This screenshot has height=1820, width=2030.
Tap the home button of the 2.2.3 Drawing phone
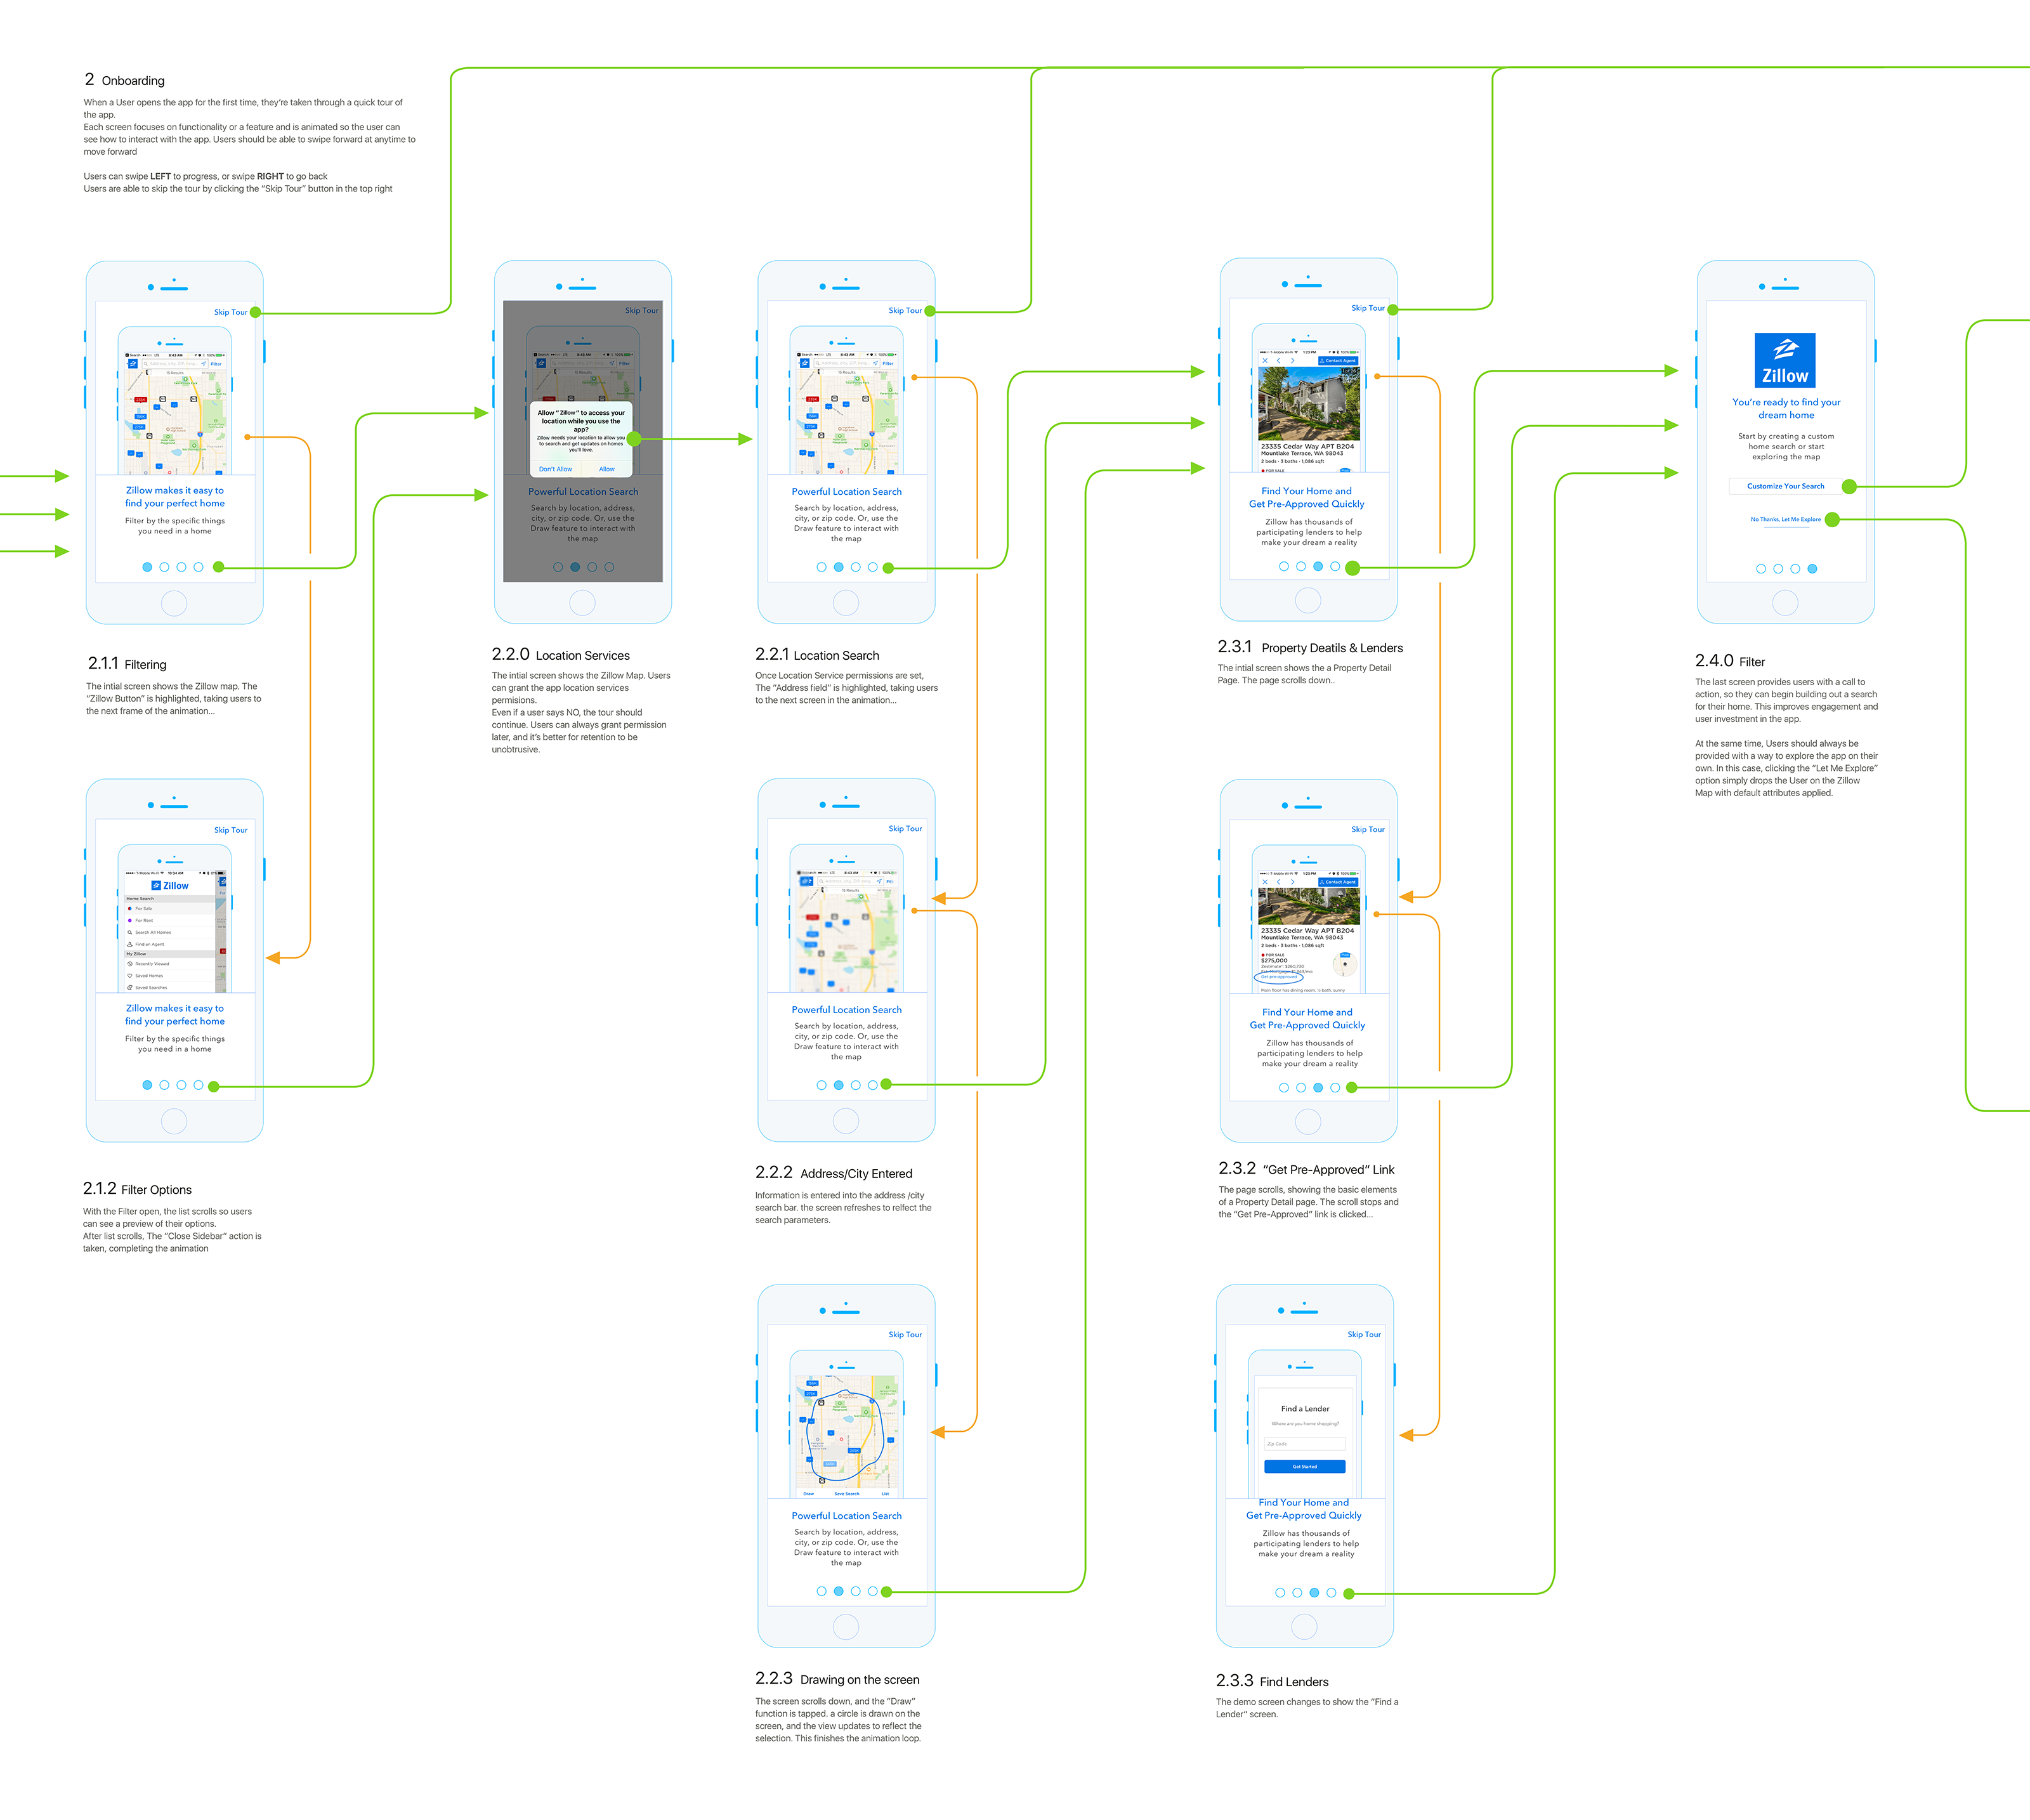coord(846,1626)
